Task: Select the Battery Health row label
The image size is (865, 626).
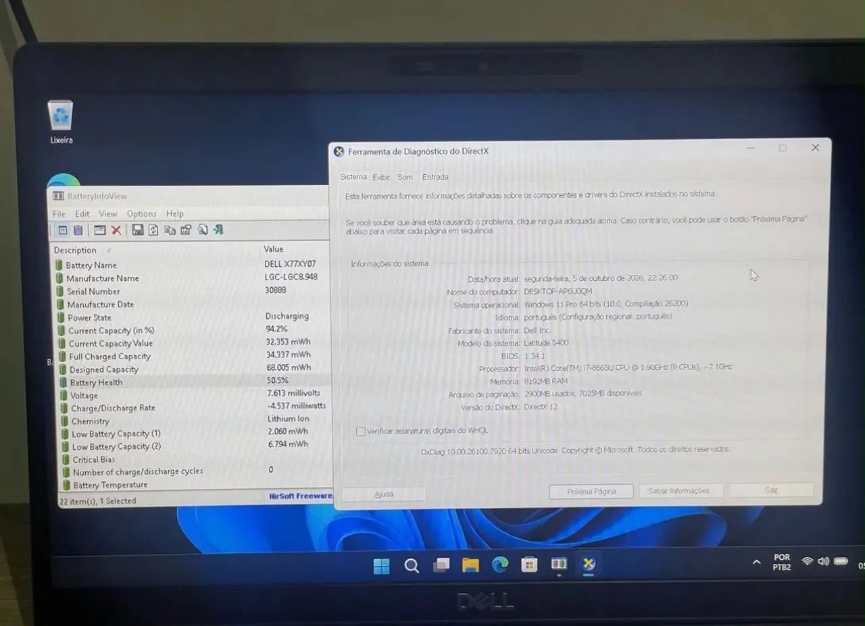Action: tap(97, 382)
